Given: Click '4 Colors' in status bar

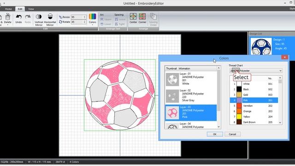Looking at the screenshot, I should click(x=74, y=162).
